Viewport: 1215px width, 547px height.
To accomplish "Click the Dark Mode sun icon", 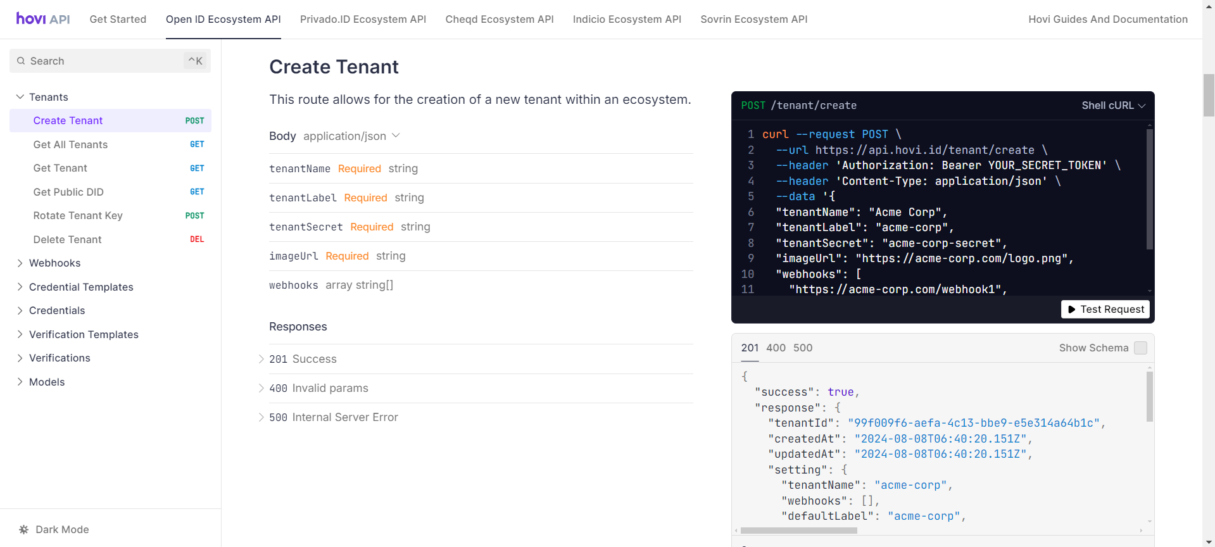I will click(24, 529).
